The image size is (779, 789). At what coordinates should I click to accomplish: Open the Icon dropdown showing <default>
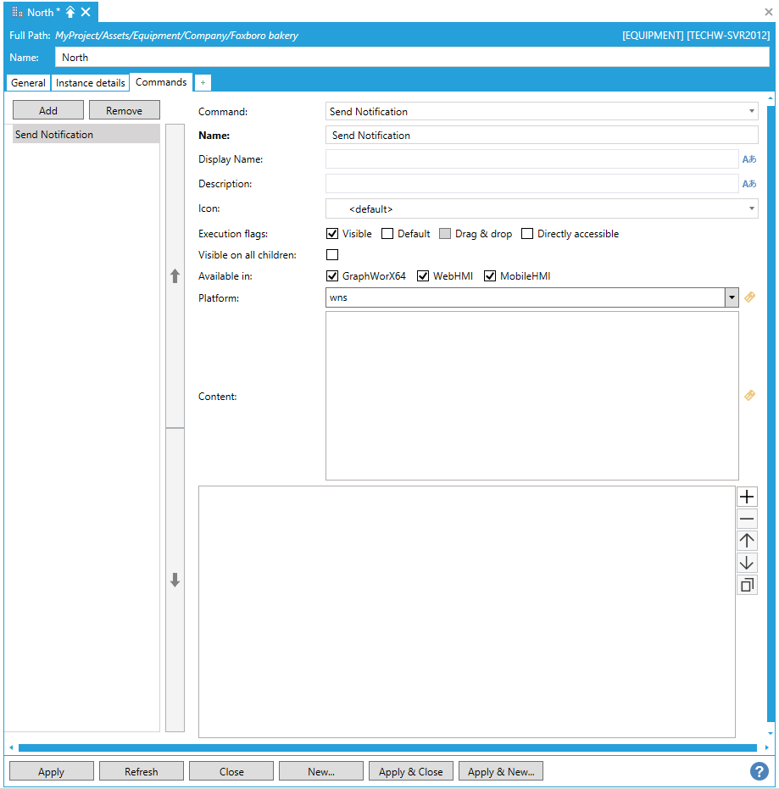click(x=752, y=208)
